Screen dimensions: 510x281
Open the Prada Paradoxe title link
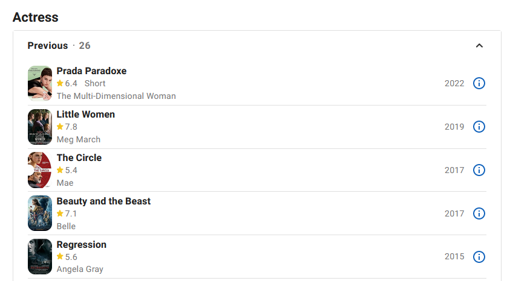91,71
